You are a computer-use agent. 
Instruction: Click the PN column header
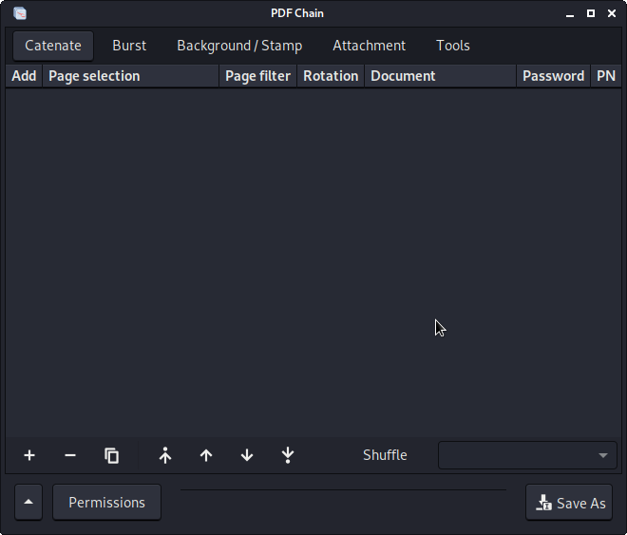click(606, 76)
